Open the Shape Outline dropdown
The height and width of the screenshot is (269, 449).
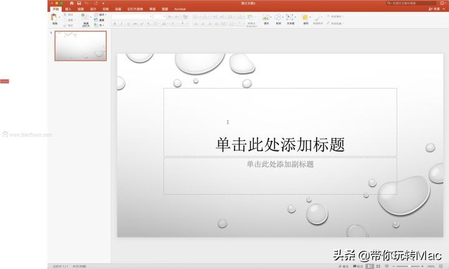335,23
